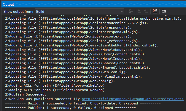The image size is (186, 111).
Task: Open the efficientapprovalwebapp.azurewebsites.net link
Action: click(133, 99)
